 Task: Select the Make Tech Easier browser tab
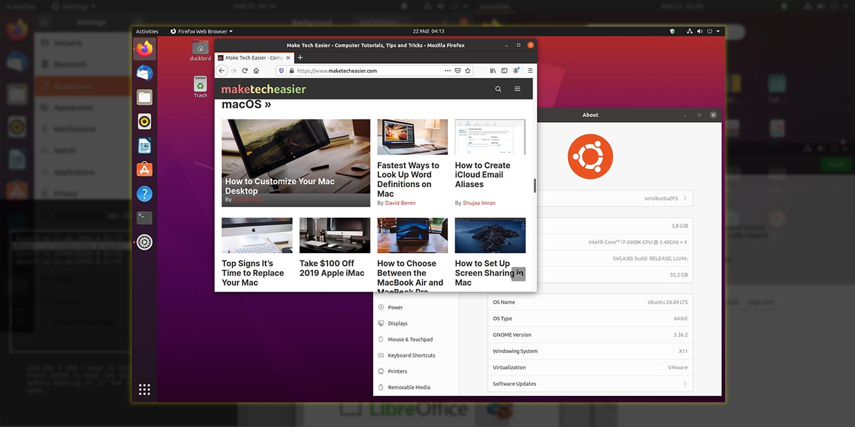click(x=251, y=57)
